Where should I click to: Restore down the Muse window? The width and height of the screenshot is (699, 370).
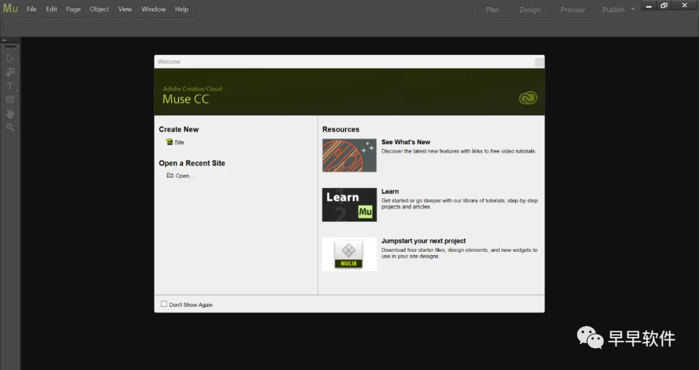click(664, 6)
